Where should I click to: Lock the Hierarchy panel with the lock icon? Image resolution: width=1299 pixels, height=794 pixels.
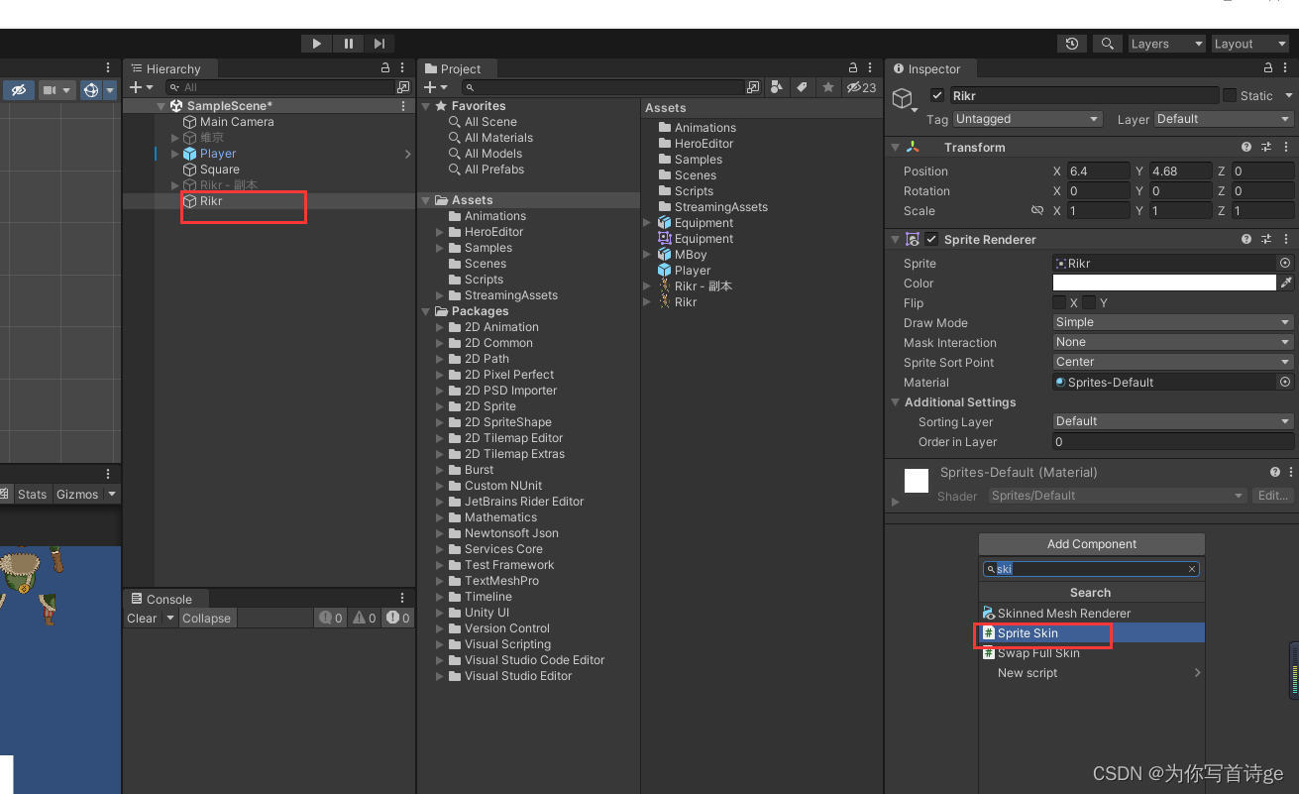385,68
